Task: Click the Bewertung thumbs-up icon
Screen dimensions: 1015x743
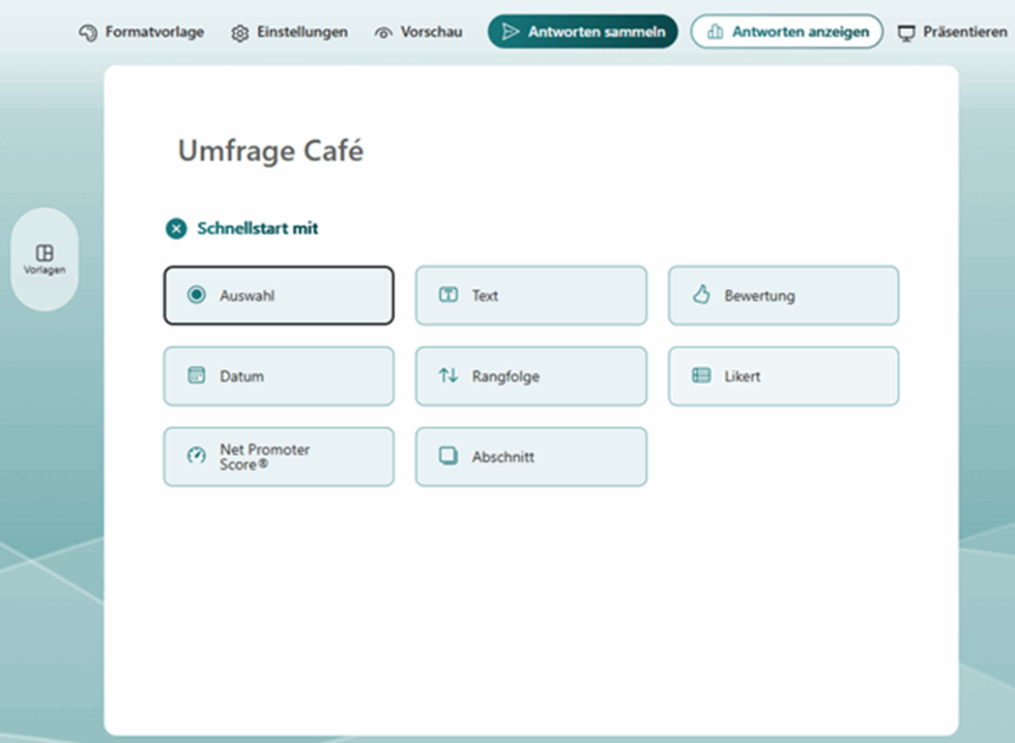Action: coord(701,294)
